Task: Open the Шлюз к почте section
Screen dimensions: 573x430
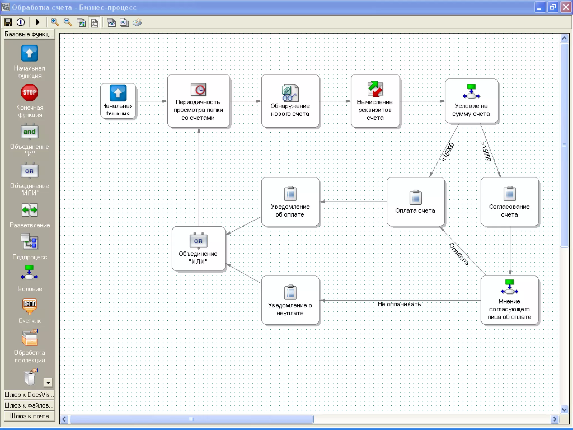Action: click(29, 416)
